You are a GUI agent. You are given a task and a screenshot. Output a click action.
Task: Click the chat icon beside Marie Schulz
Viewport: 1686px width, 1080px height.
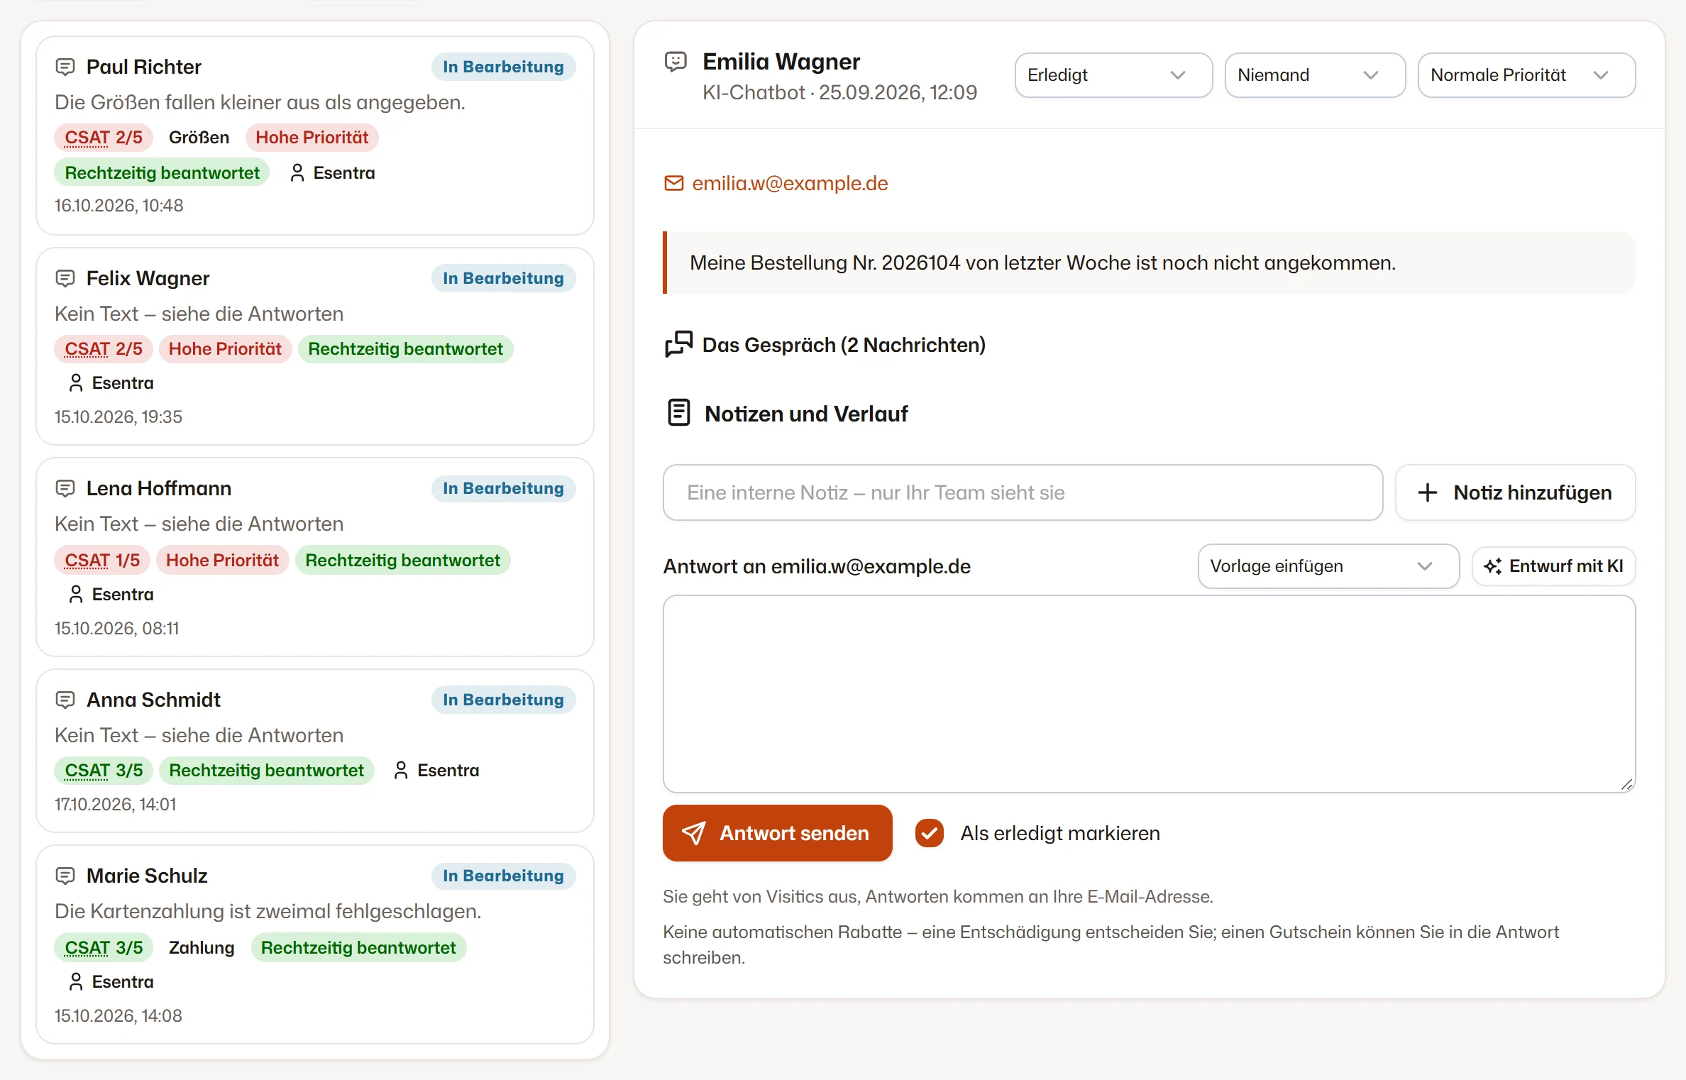tap(65, 876)
